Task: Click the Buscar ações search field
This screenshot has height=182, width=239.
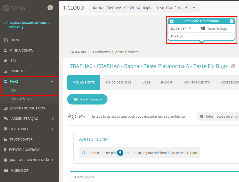Action: pos(154,177)
